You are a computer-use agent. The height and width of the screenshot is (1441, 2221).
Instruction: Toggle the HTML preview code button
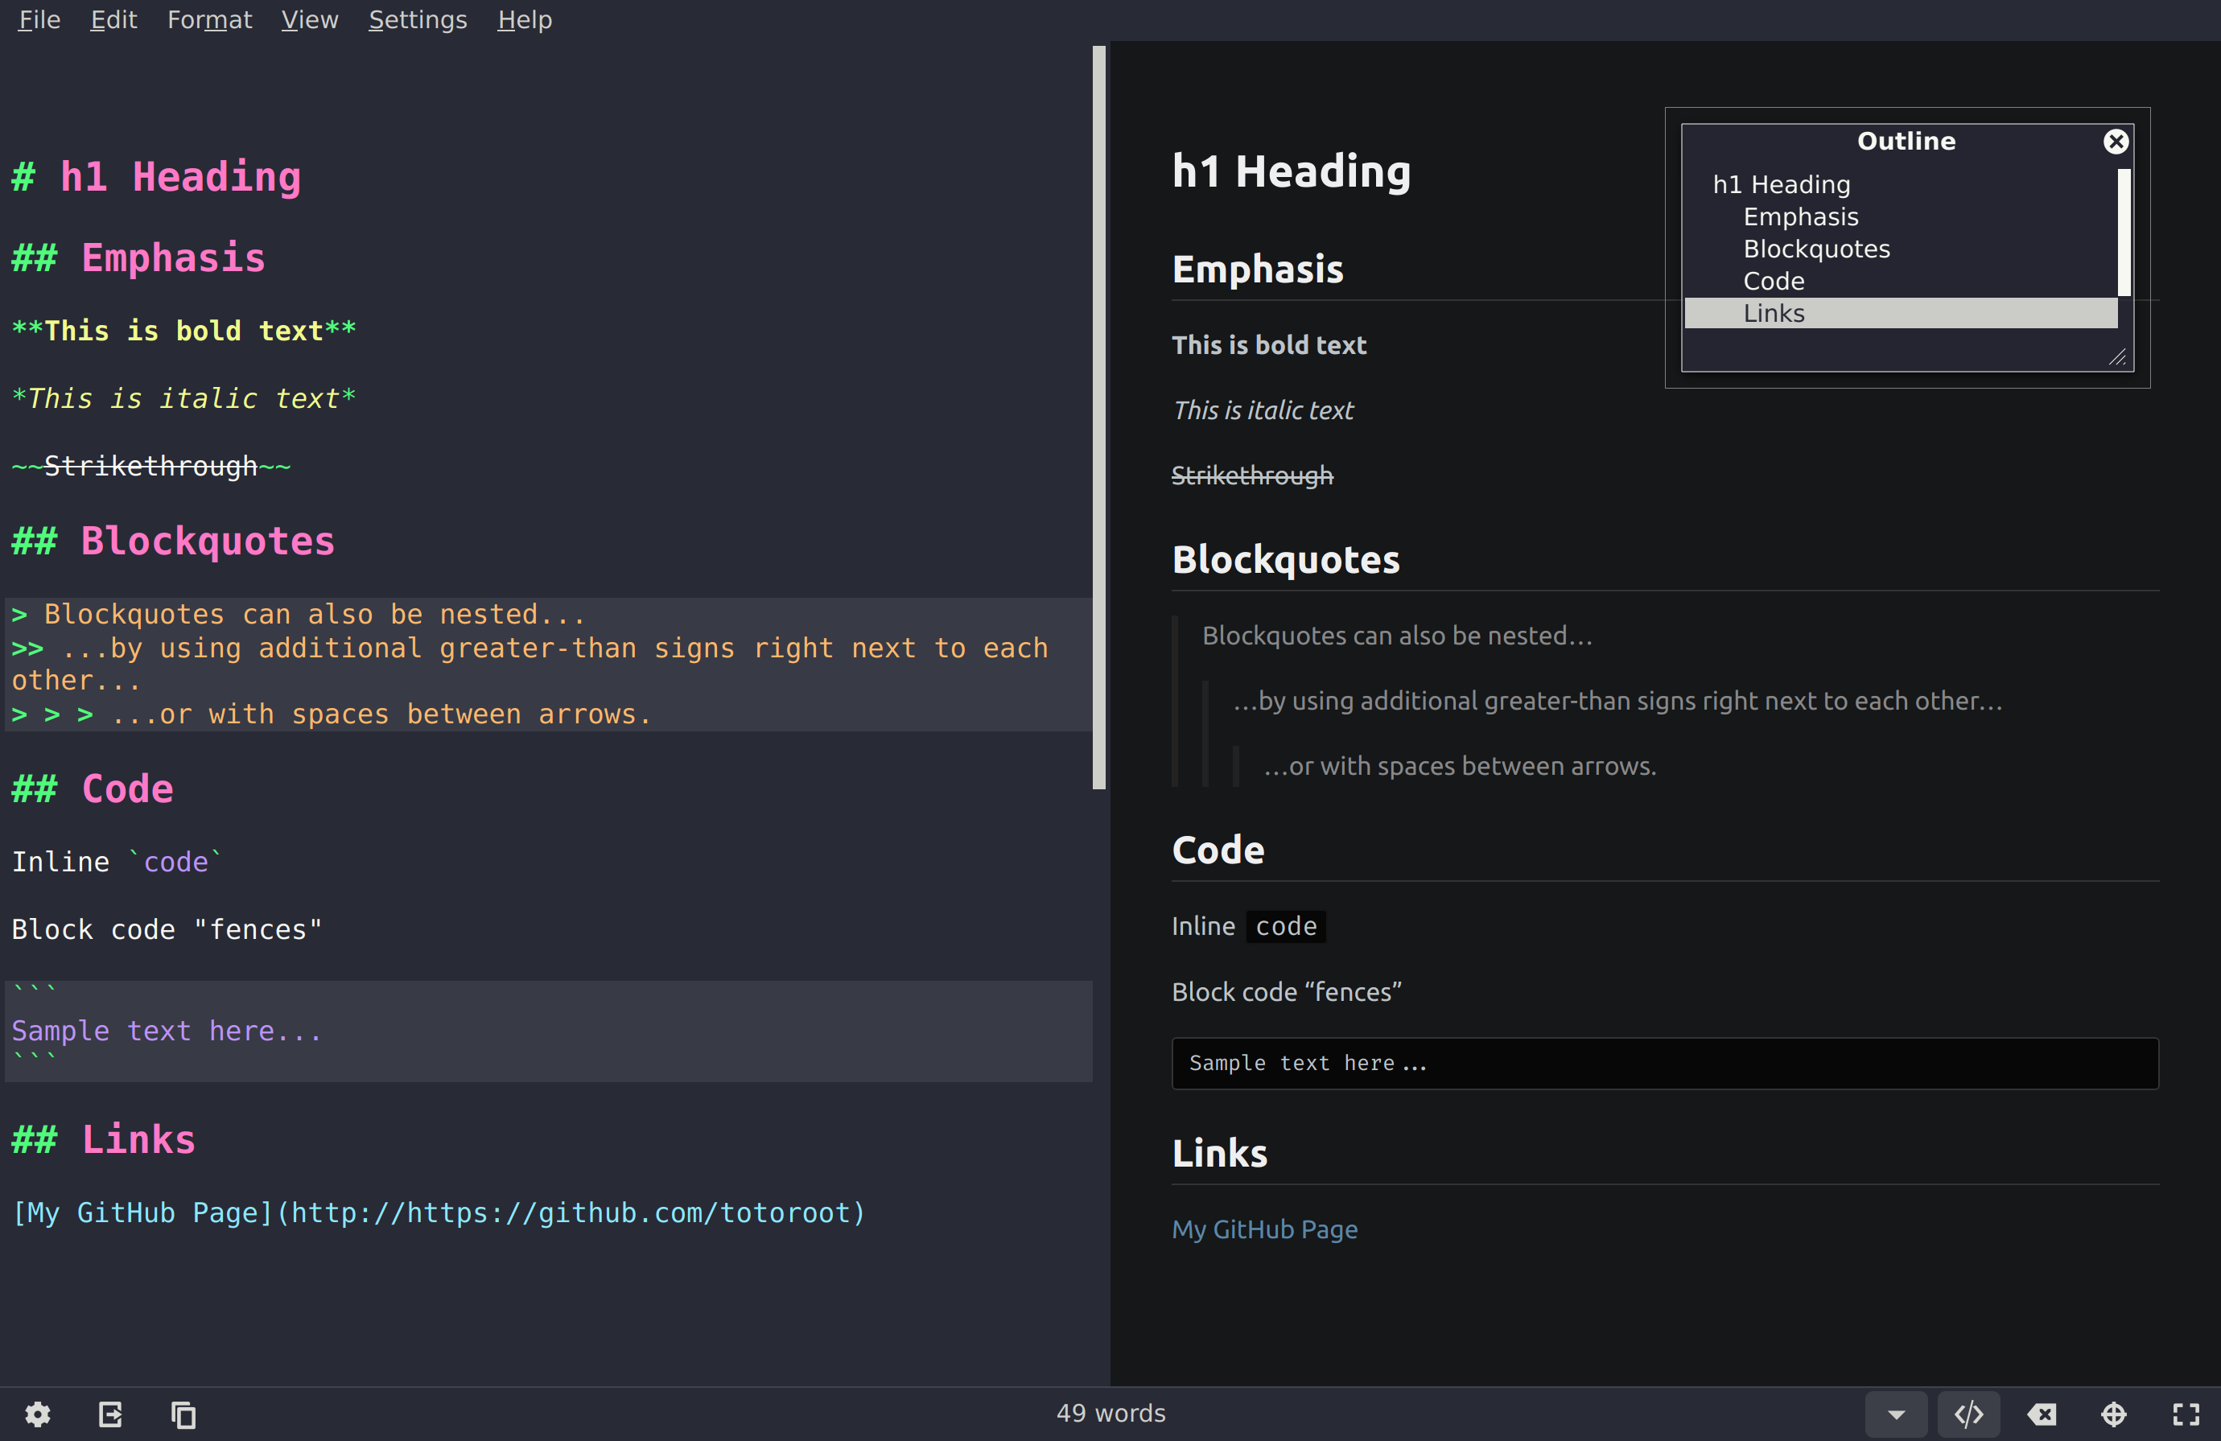click(x=1968, y=1415)
